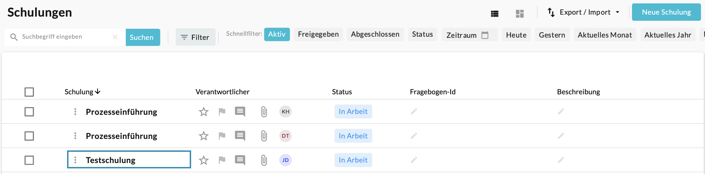Click the KH responsible avatar

coord(285,112)
